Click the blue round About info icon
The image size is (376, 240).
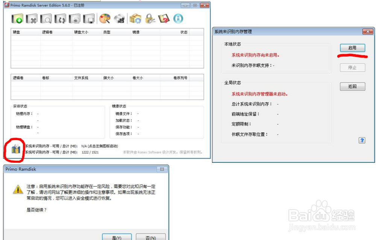pyautogui.click(x=178, y=19)
